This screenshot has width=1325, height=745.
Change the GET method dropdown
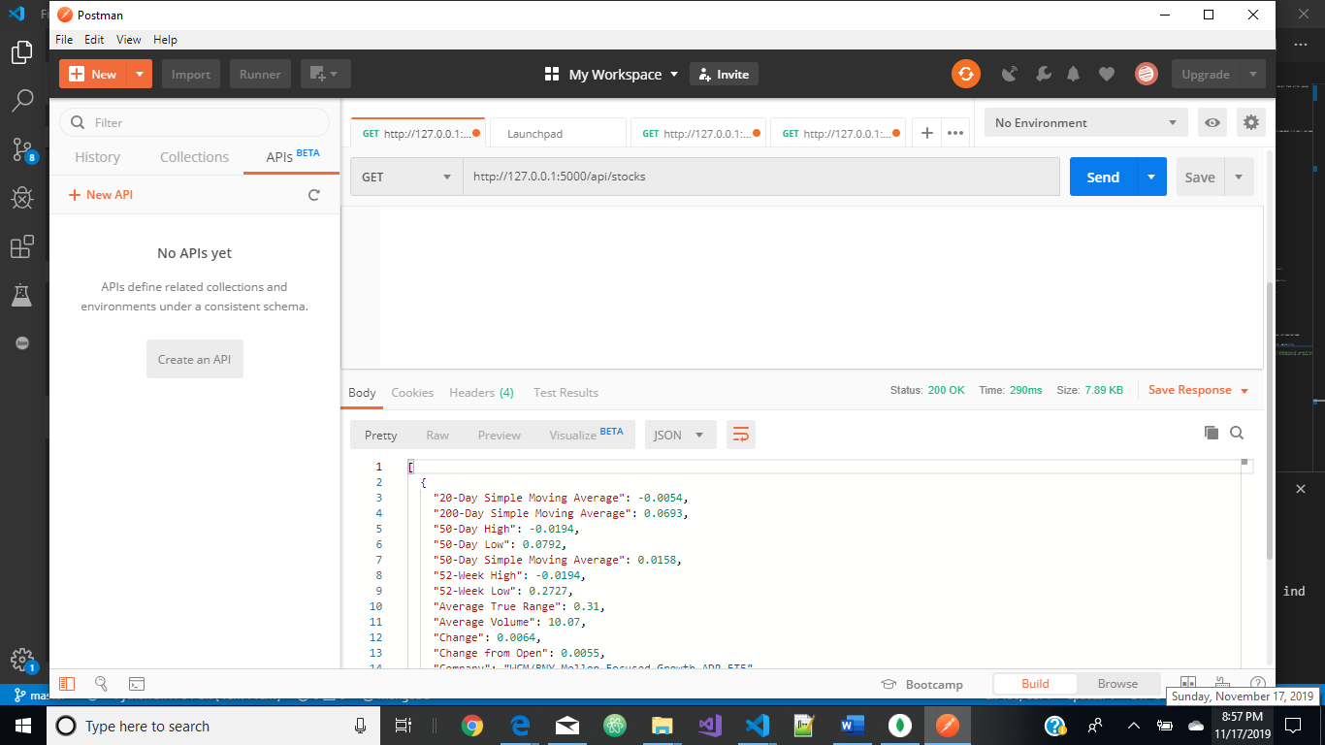(x=406, y=177)
